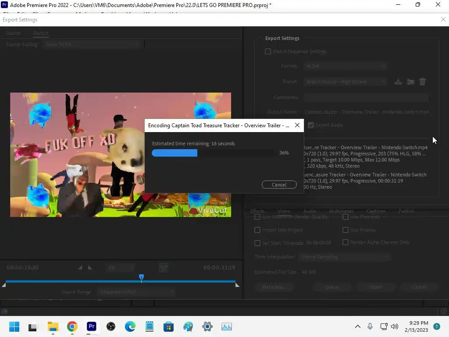Image resolution: width=449 pixels, height=337 pixels.
Task: Toggle Render Alpha Channel Only
Action: [346, 242]
